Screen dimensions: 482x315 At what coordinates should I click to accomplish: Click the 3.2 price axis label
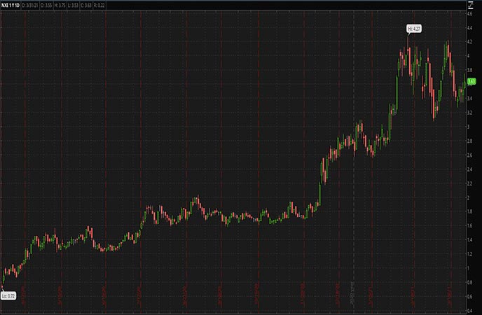pos(470,113)
